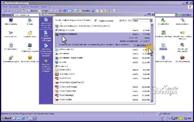This screenshot has height=122, width=194.
Task: Select the WinPcap 3.01 alpha entry
Action: [x=103, y=30]
